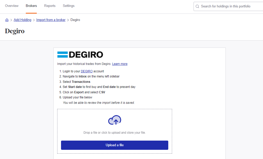Open the Learn more link
263x159 pixels.
[120, 64]
